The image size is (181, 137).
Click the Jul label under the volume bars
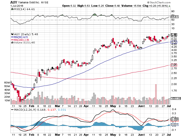pos(169,106)
